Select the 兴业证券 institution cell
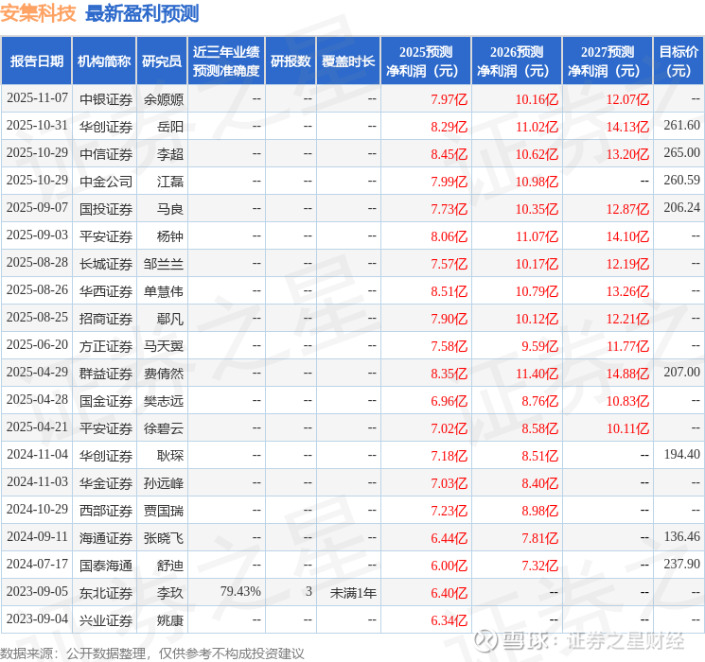The height and width of the screenshot is (662, 705). 106,619
